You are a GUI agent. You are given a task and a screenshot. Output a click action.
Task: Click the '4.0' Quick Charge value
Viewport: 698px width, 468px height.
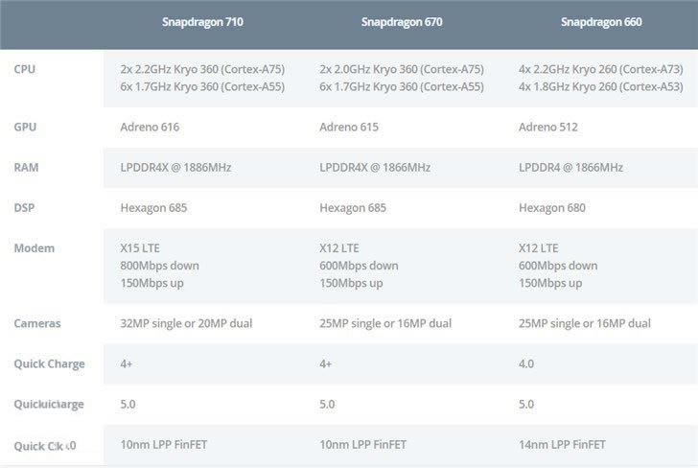point(526,363)
